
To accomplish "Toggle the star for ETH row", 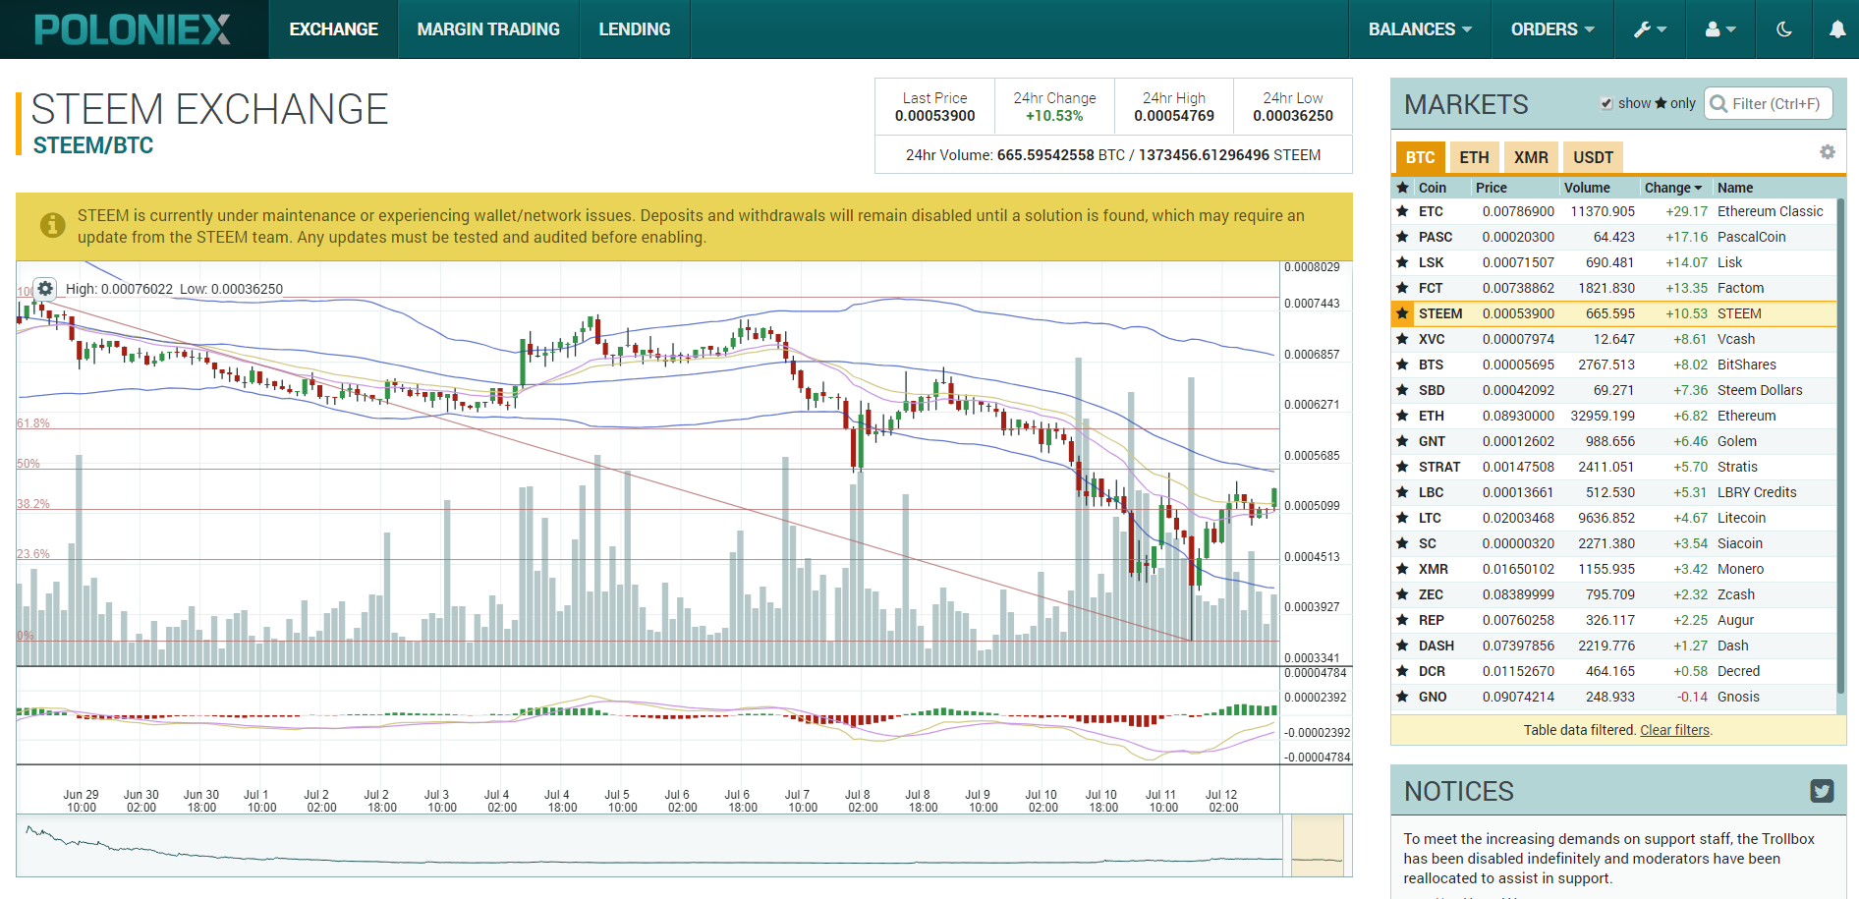I will pos(1403,416).
